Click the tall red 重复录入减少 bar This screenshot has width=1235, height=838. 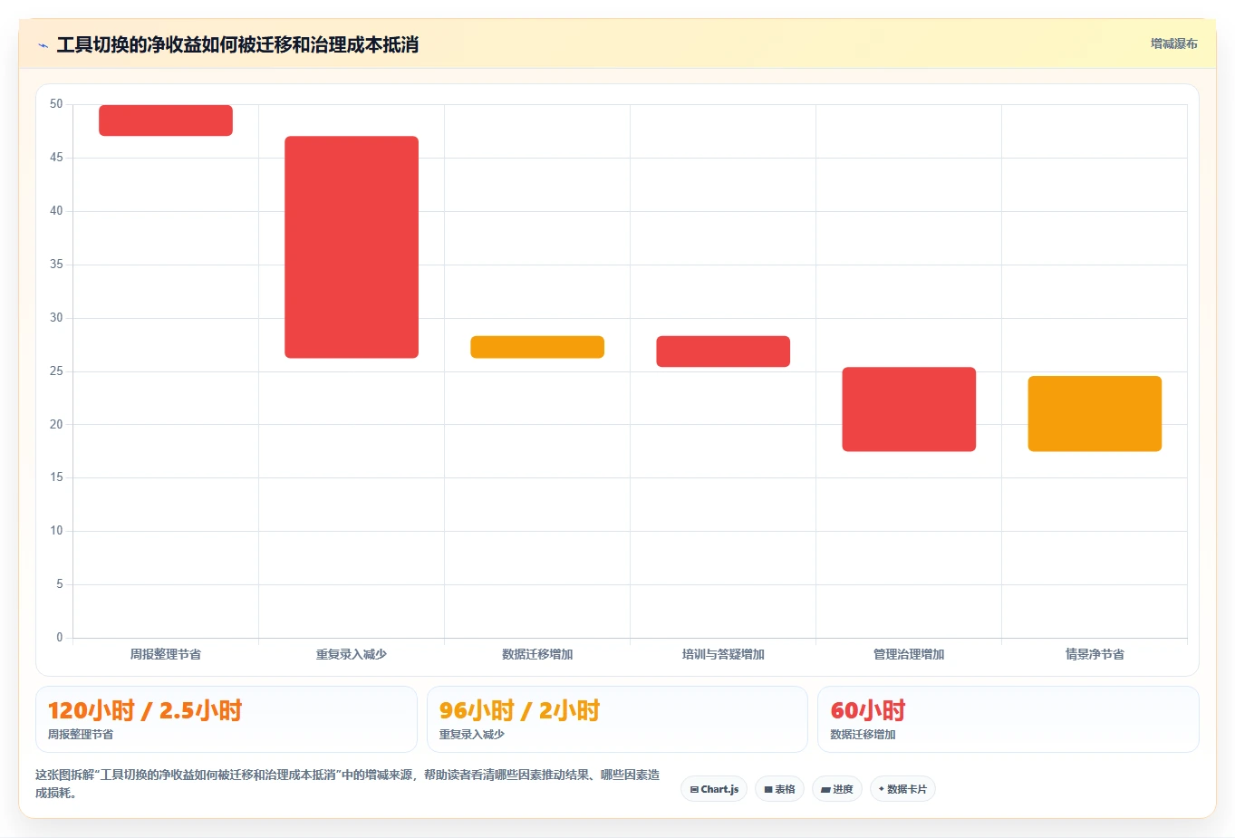(x=352, y=247)
